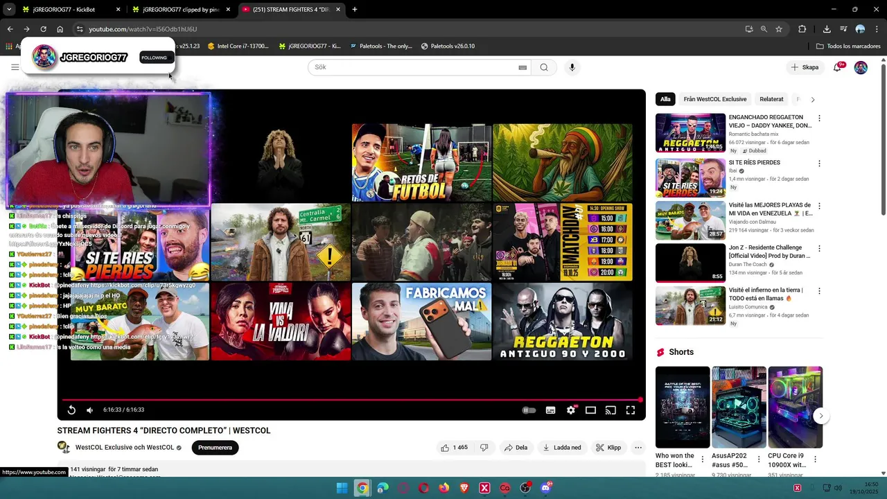887x499 pixels.
Task: Open options for Visité las MEJORES PLAYAS video
Action: tap(819, 206)
